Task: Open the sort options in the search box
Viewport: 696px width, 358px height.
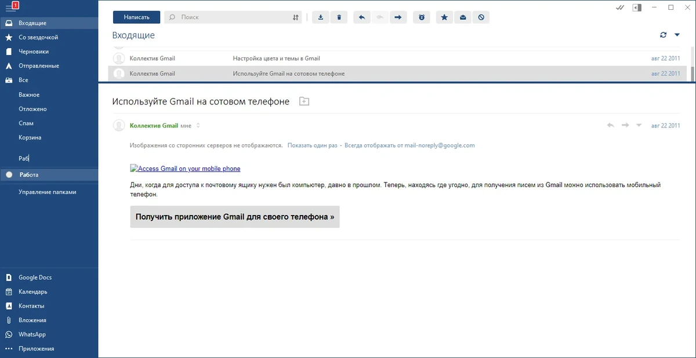Action: 296,17
